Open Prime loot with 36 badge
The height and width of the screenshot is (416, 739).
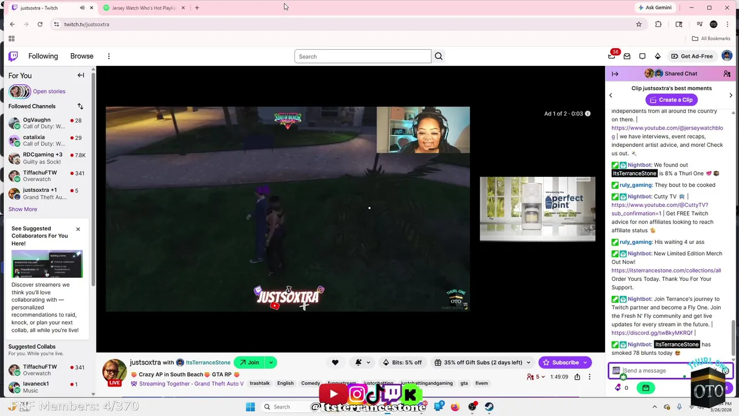(x=612, y=56)
